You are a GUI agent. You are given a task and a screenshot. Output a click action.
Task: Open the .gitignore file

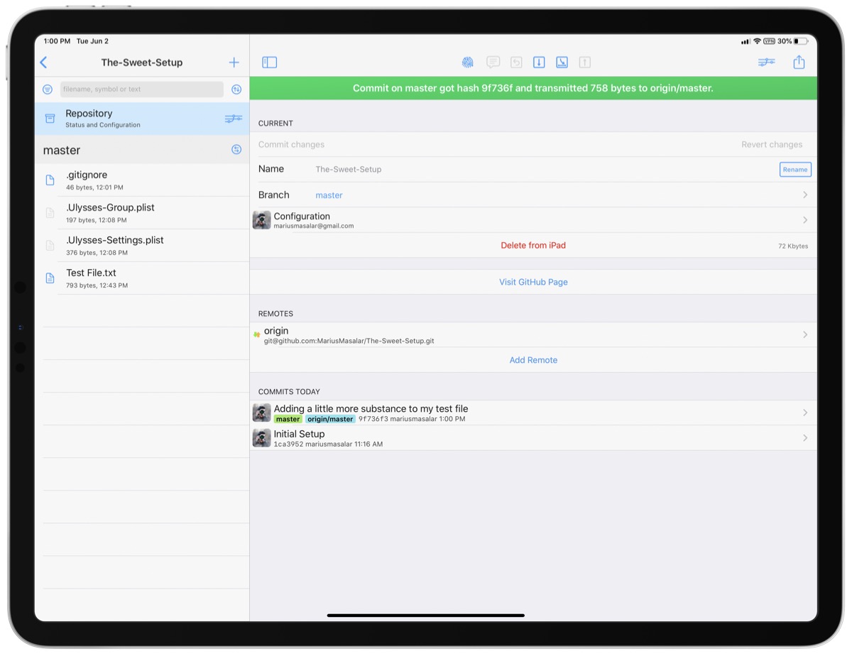point(142,180)
